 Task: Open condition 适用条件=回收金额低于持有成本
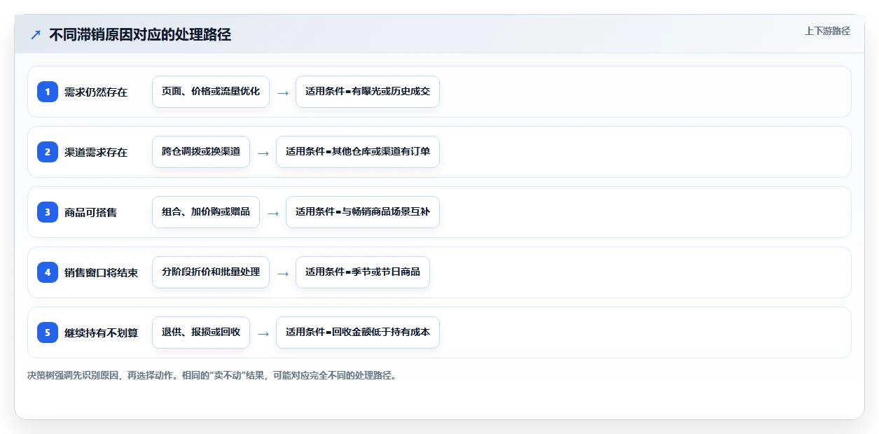click(358, 332)
